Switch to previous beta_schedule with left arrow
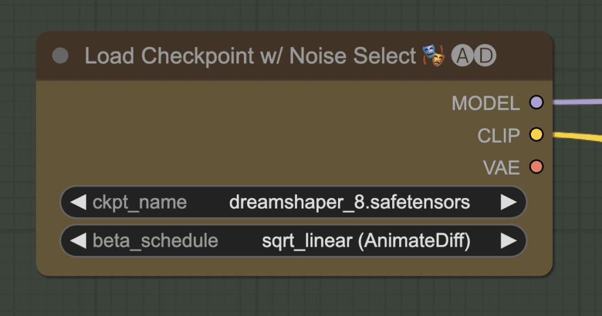Image resolution: width=602 pixels, height=316 pixels. [78, 241]
